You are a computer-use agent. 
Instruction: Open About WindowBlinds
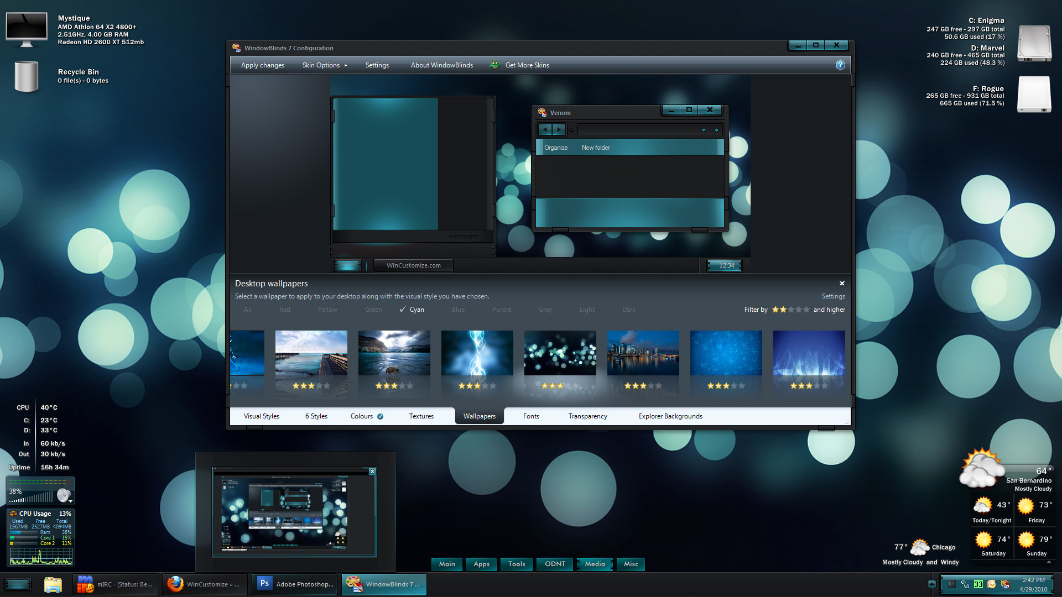point(442,65)
